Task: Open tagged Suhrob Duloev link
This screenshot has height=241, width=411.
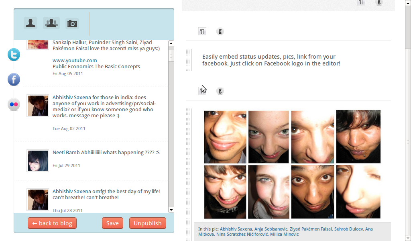Action: 349,229
